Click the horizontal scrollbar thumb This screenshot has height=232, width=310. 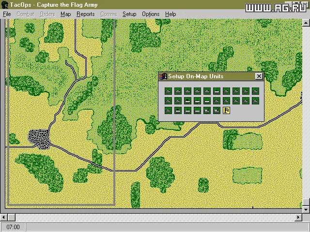point(12,217)
